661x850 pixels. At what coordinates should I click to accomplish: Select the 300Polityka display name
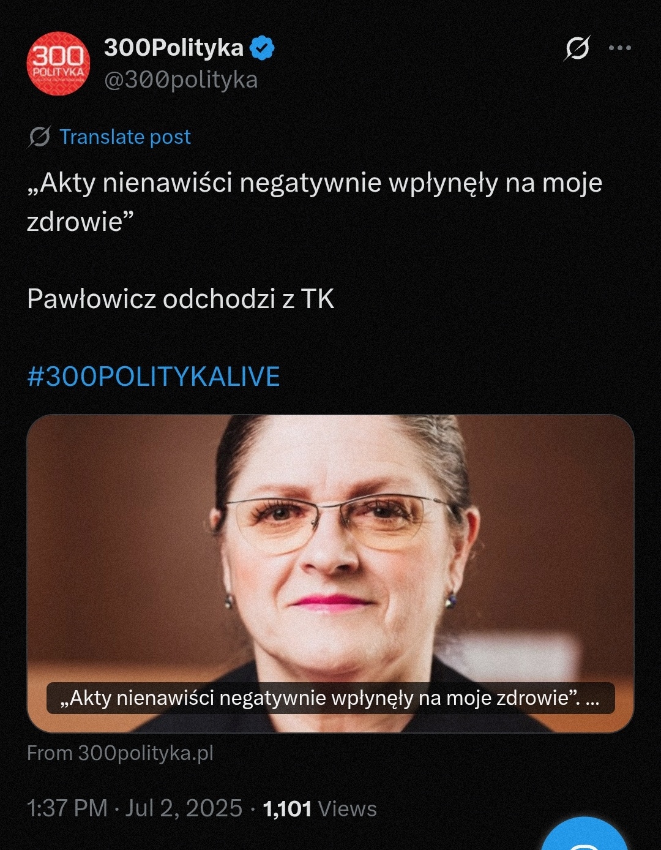(x=174, y=48)
